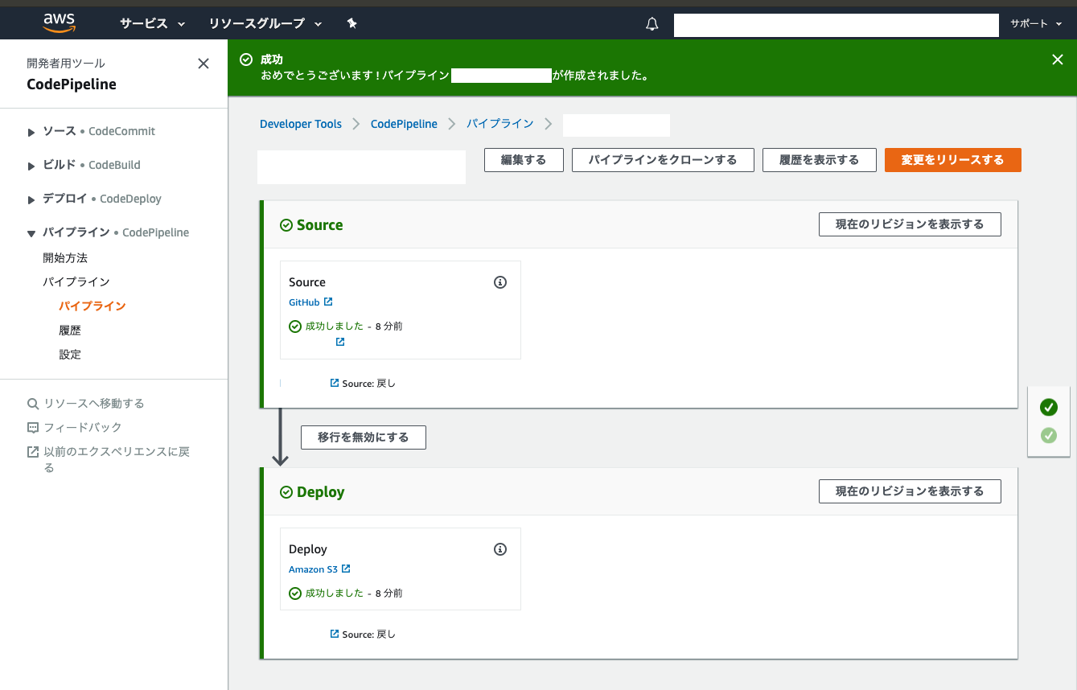Jump to the second stage via the lower check indicator
1077x690 pixels.
(1048, 436)
